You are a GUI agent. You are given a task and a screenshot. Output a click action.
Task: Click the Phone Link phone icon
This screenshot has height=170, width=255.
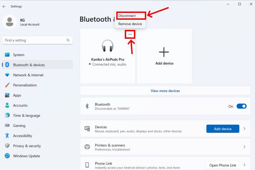click(x=87, y=165)
